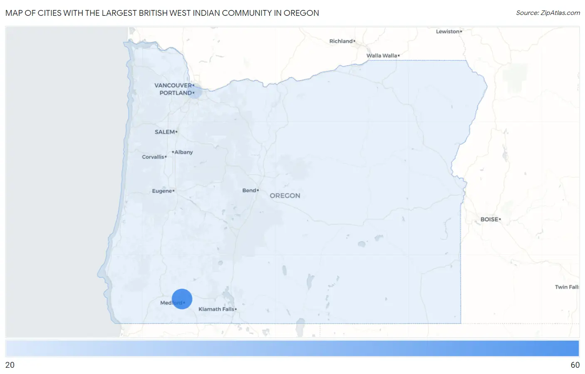Click the 'PORTLAND' city label
The width and height of the screenshot is (585, 374).
[x=176, y=93]
